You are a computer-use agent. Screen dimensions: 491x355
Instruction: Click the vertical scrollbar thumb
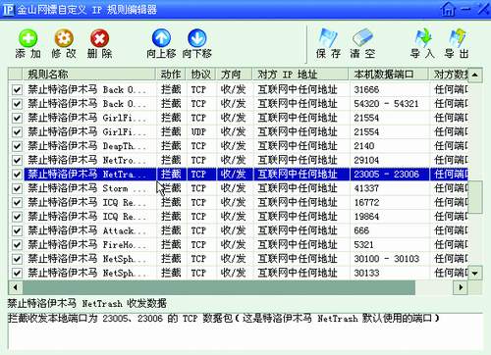click(475, 197)
